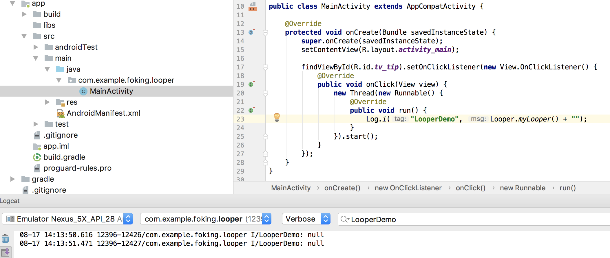The image size is (610, 258).
Task: Click the AndroidManifest.xml file icon
Action: (61, 113)
